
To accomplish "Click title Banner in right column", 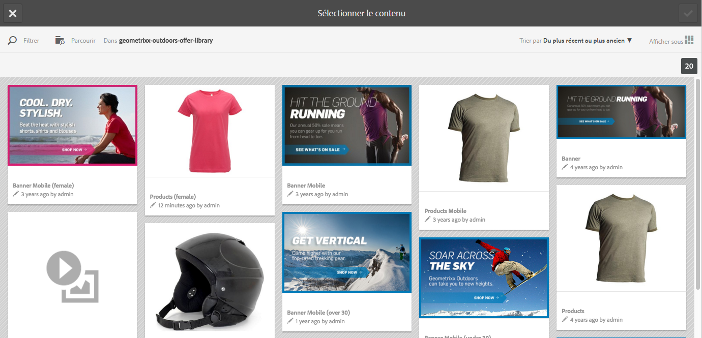I will pyautogui.click(x=571, y=159).
